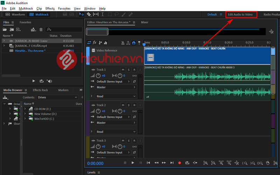Mute Track 2

point(123,105)
